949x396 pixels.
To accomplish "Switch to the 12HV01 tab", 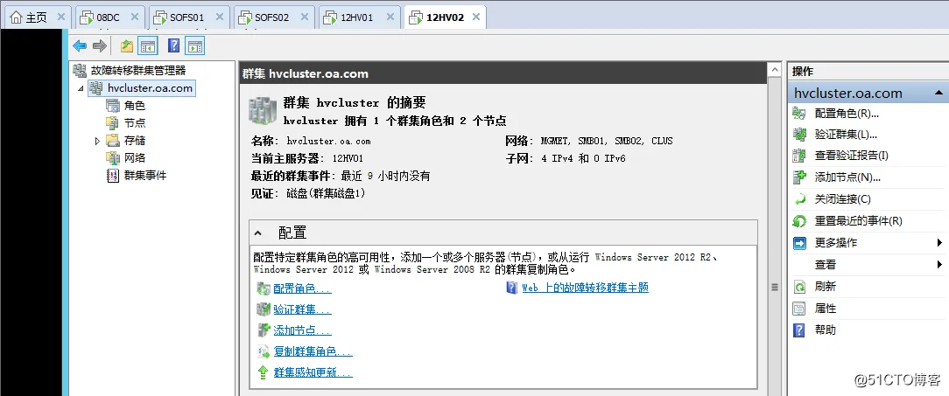I will 358,17.
